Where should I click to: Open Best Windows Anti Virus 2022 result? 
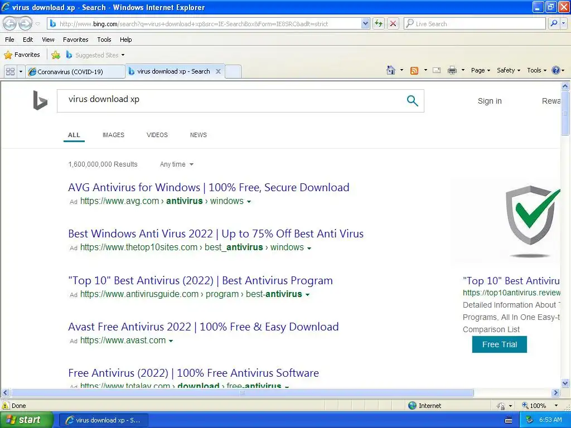216,234
